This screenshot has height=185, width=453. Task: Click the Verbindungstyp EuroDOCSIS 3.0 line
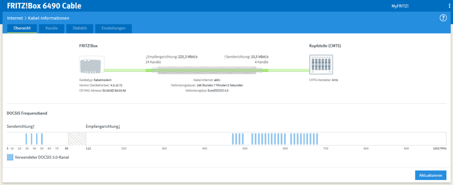point(207,91)
